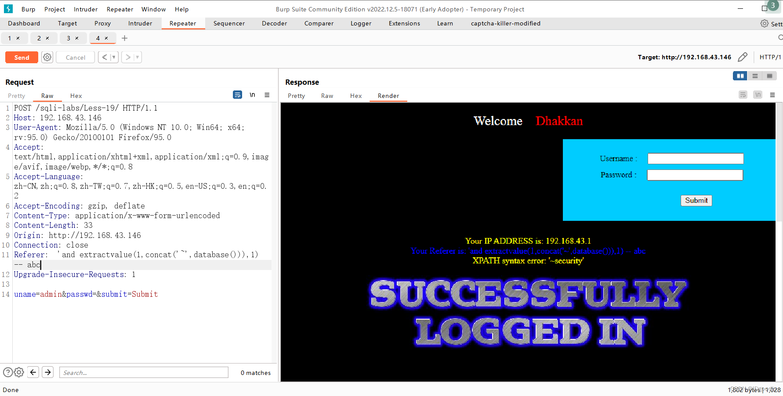Open Request panel hamburger menu
The width and height of the screenshot is (783, 396).
pos(267,95)
